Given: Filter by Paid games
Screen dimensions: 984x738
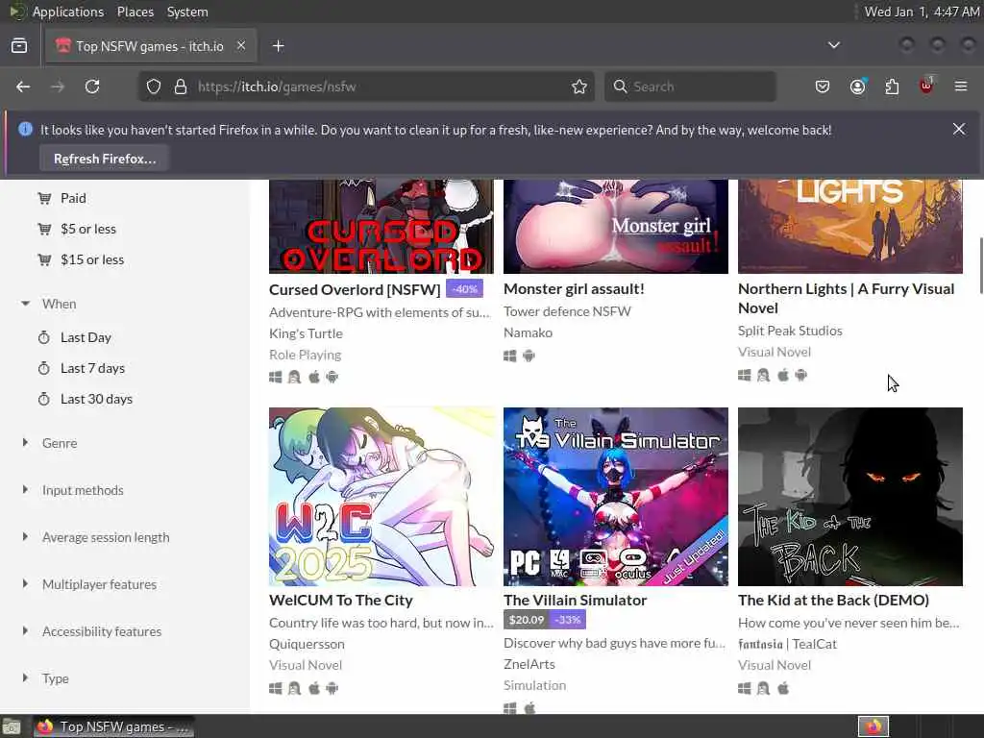Looking at the screenshot, I should [x=73, y=198].
